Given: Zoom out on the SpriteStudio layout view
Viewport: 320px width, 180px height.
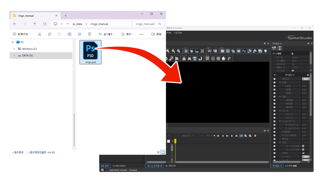Looking at the screenshot, I should click(173, 51).
